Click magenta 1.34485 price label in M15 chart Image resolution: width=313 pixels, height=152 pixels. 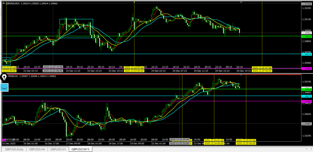click(306, 69)
